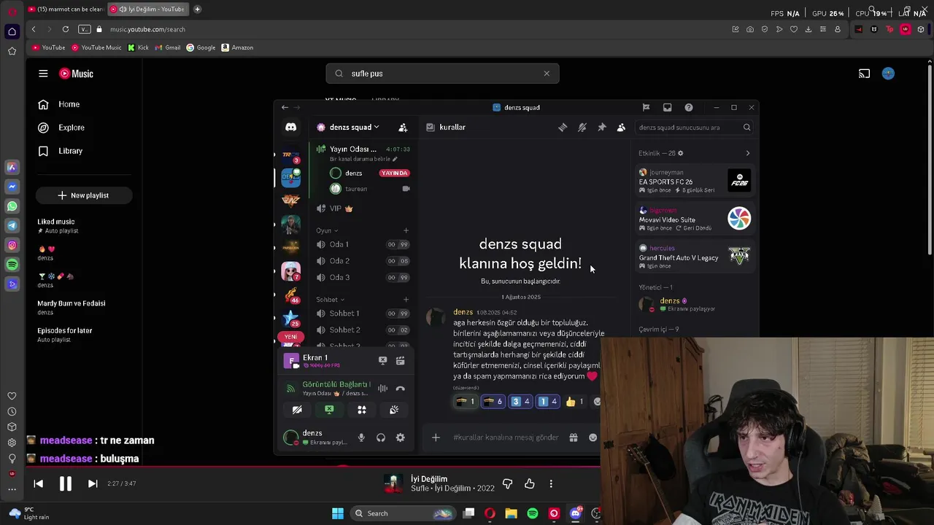934x525 pixels.
Task: Expand Etkinlik activity panel arrow
Action: click(x=747, y=153)
